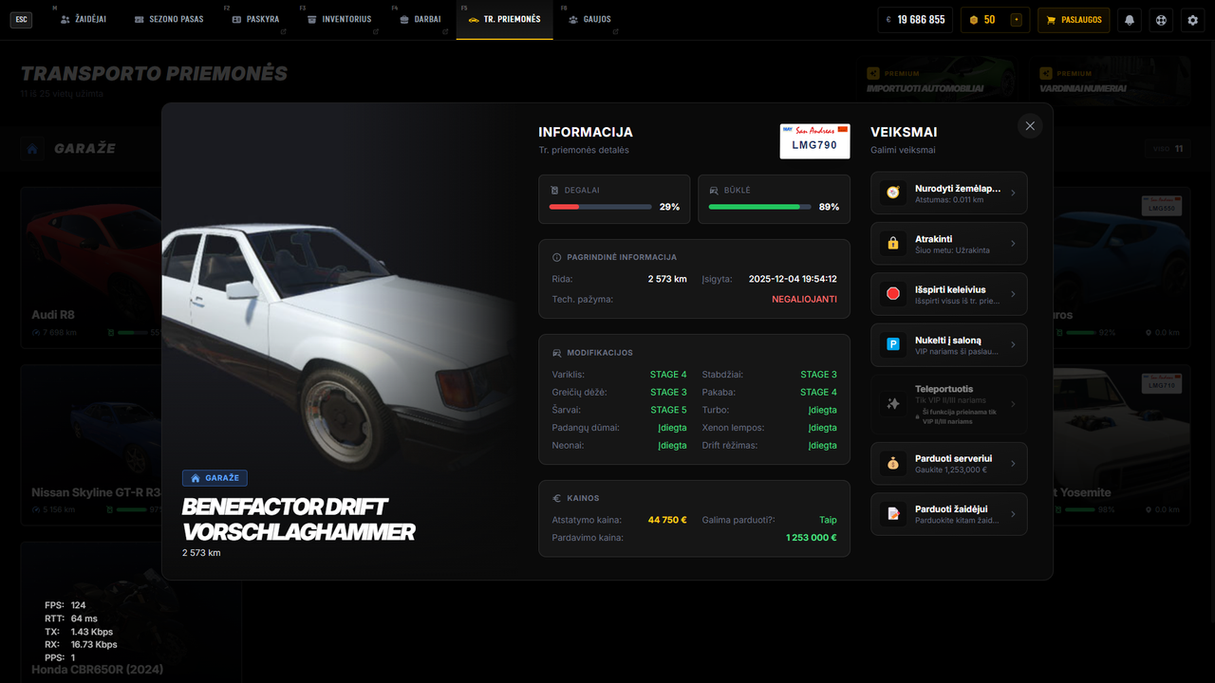Click the cart icon in the Paslaugos button
The width and height of the screenshot is (1215, 683).
1051,20
